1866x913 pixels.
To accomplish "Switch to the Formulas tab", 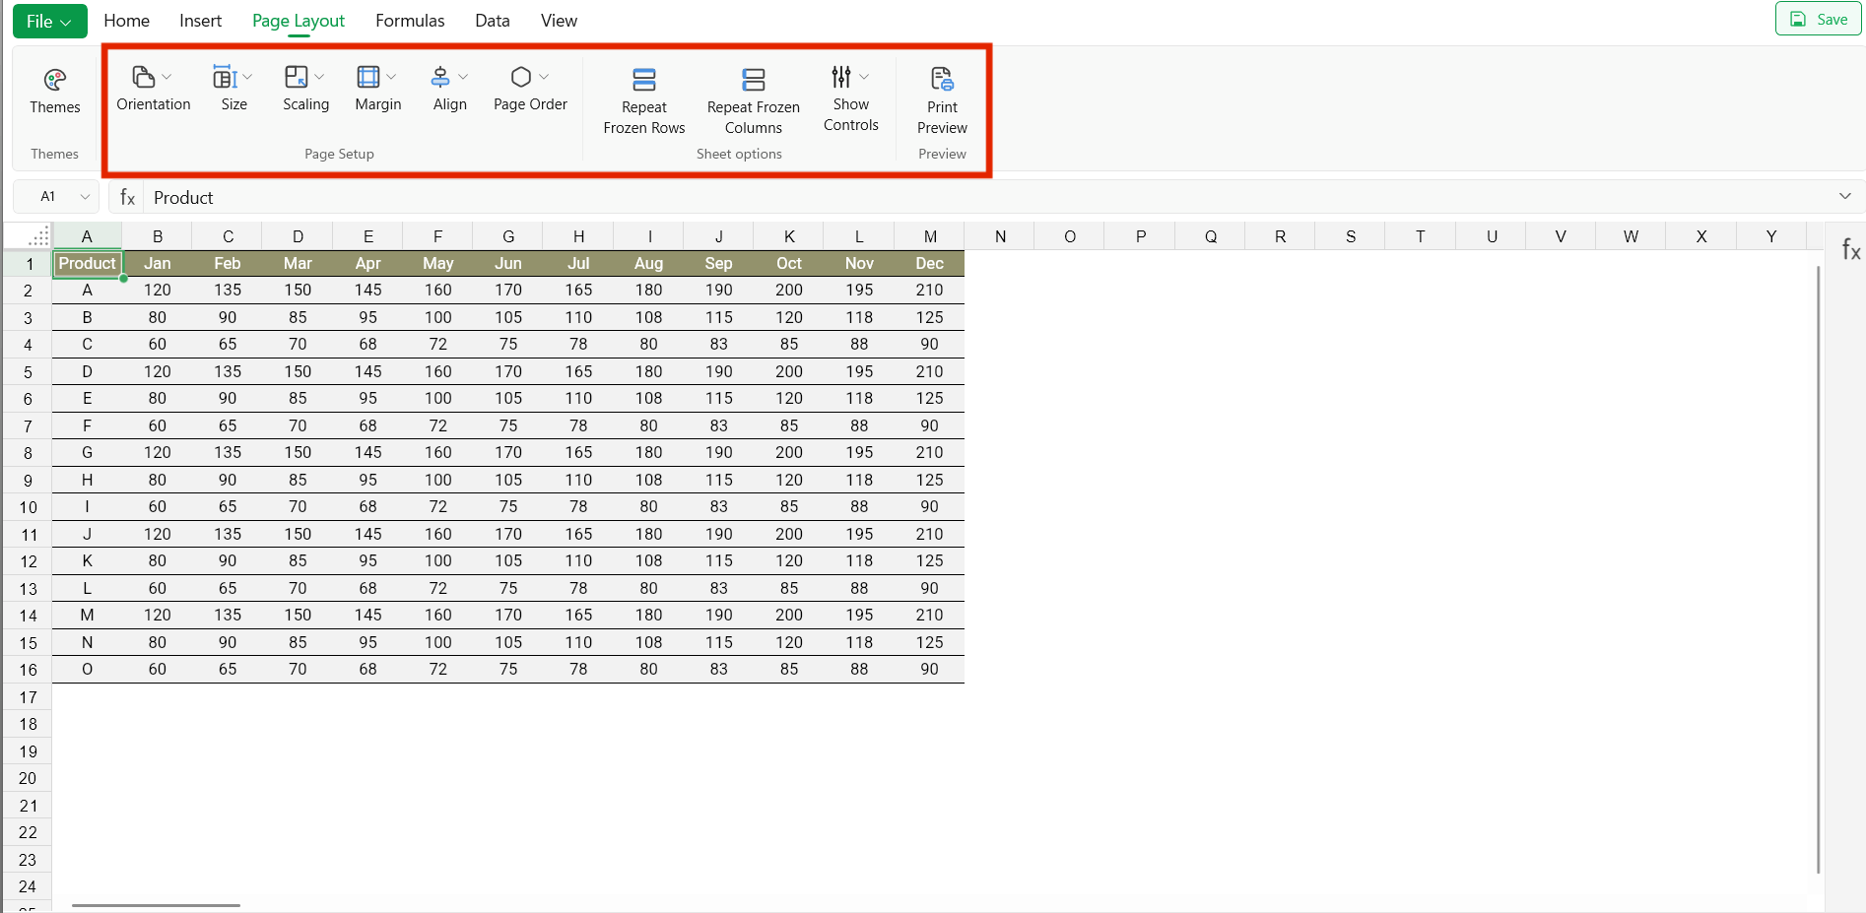I will point(410,21).
